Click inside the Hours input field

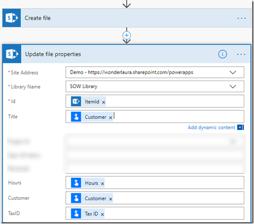pos(155,183)
